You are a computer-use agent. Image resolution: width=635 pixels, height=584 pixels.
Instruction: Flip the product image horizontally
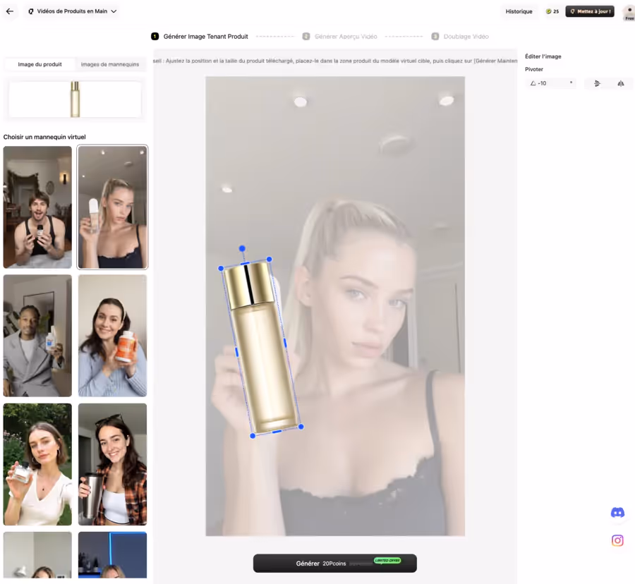[x=620, y=83]
